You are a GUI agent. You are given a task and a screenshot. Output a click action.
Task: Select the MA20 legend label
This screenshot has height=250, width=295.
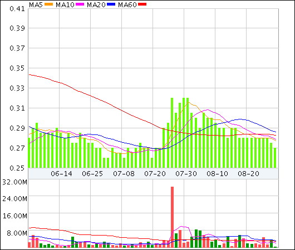pos(96,4)
